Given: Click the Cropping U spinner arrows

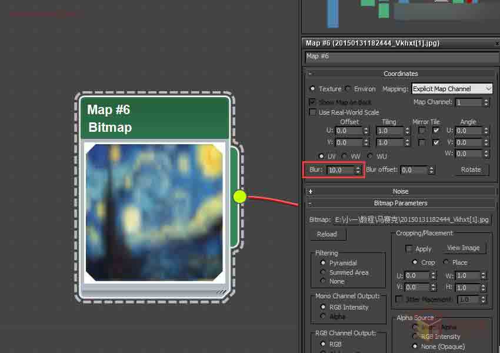Looking at the screenshot, I should click(x=433, y=275).
